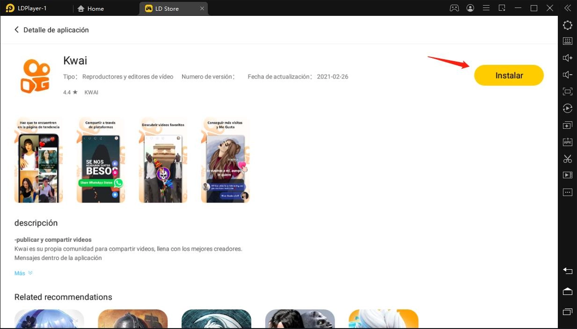The width and height of the screenshot is (577, 329).
Task: Open the user account icon
Action: pos(470,8)
